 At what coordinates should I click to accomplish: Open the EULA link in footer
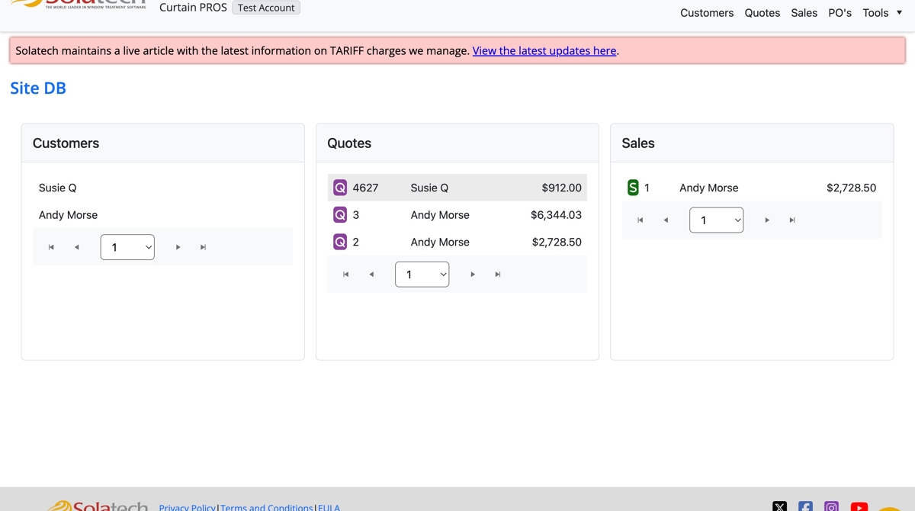[x=329, y=507]
